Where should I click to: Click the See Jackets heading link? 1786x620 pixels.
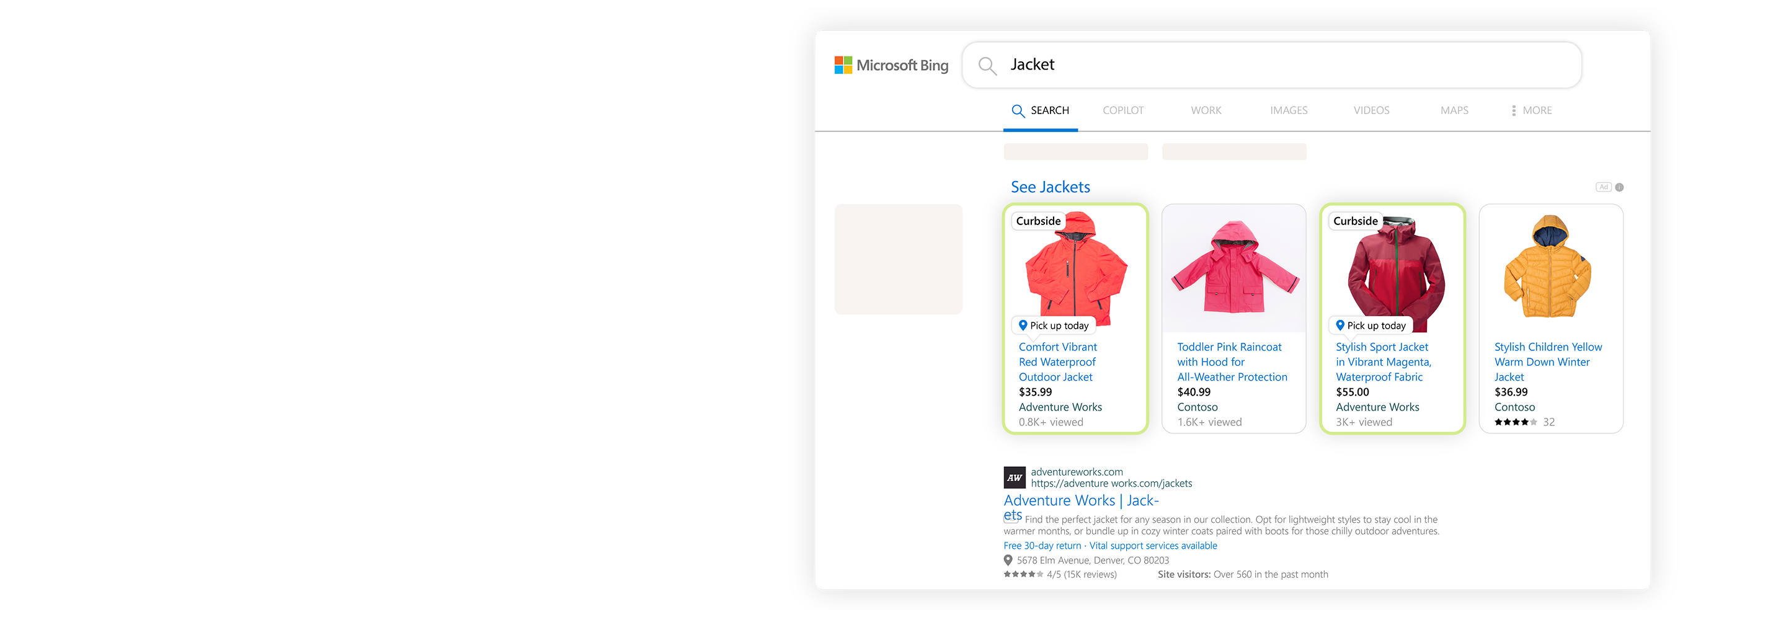click(1050, 187)
